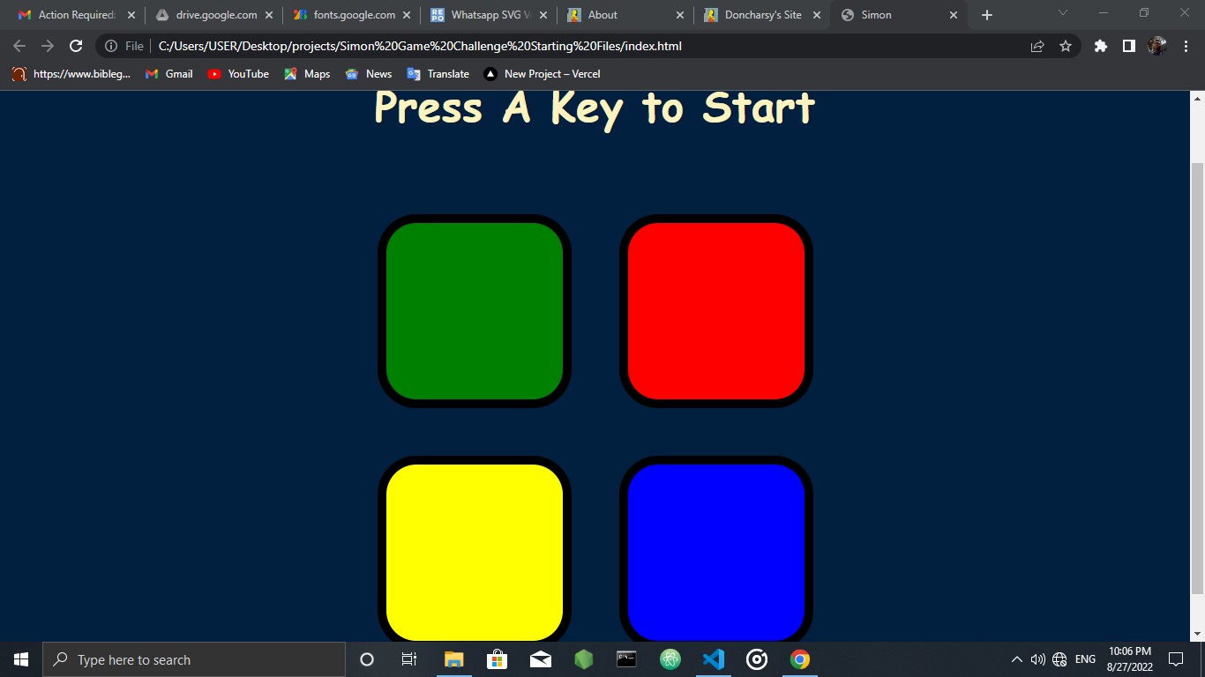Click the green Simon game button
Image resolution: width=1205 pixels, height=677 pixels.
pyautogui.click(x=475, y=311)
